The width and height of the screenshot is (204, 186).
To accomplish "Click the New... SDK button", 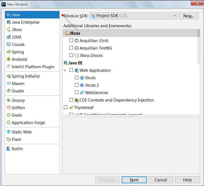I will [x=189, y=16].
